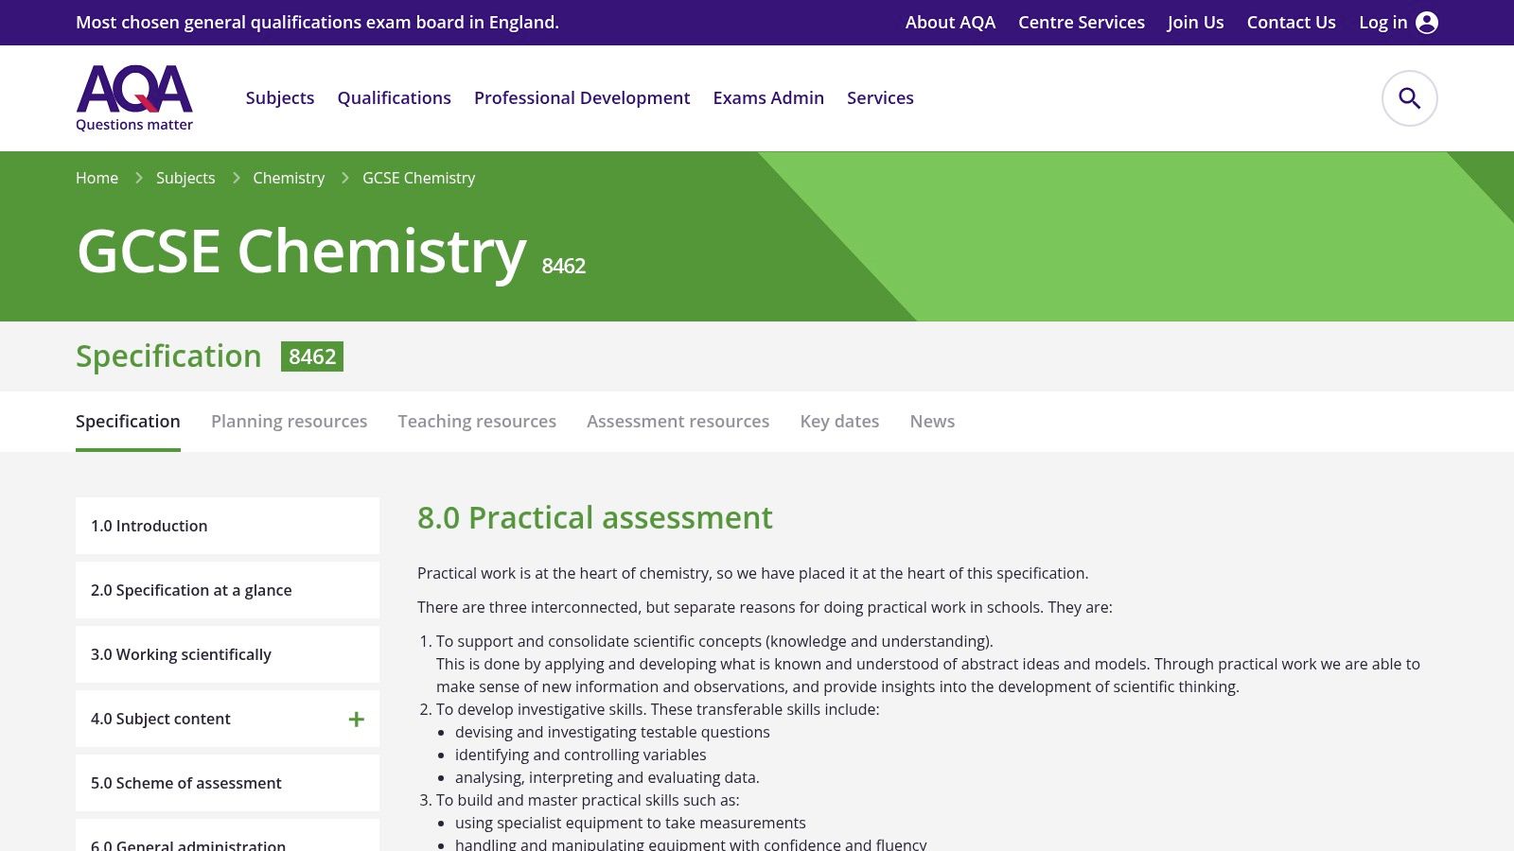This screenshot has height=851, width=1514.
Task: Open 1.0 Introduction section
Action: tap(227, 526)
